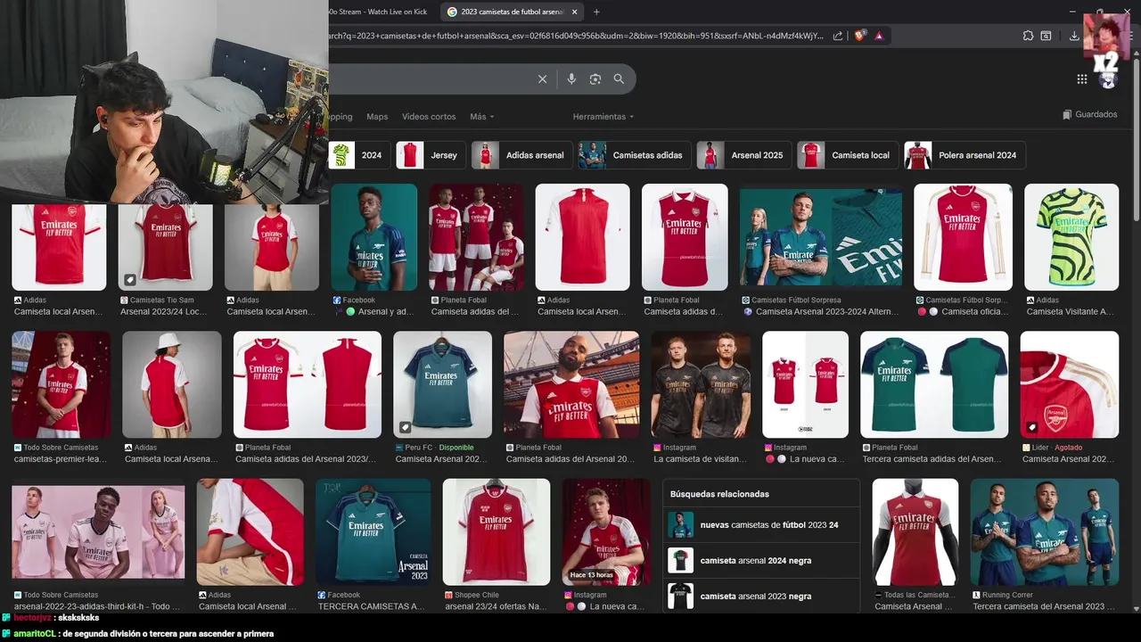Filter results by Jersey chip
The height and width of the screenshot is (642, 1141).
(430, 155)
